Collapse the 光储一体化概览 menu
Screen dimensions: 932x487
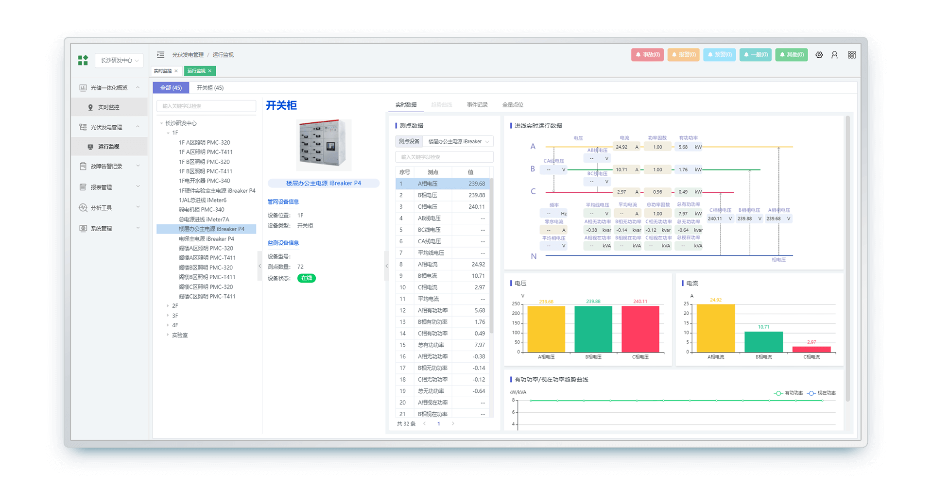click(x=138, y=88)
